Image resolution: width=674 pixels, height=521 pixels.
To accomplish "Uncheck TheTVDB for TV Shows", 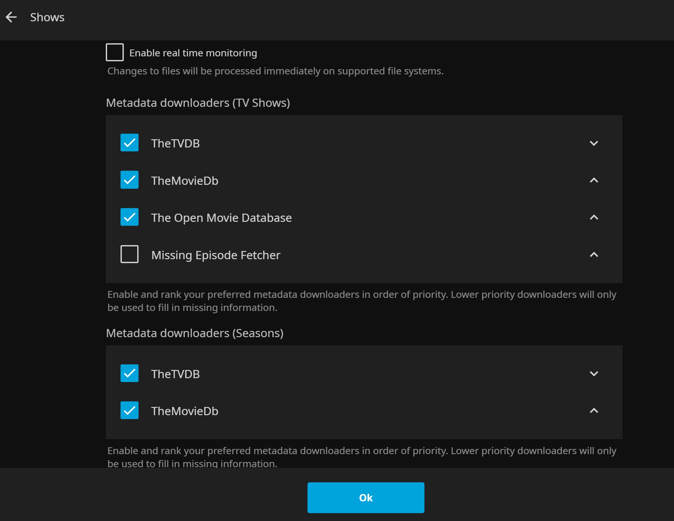I will tap(129, 143).
